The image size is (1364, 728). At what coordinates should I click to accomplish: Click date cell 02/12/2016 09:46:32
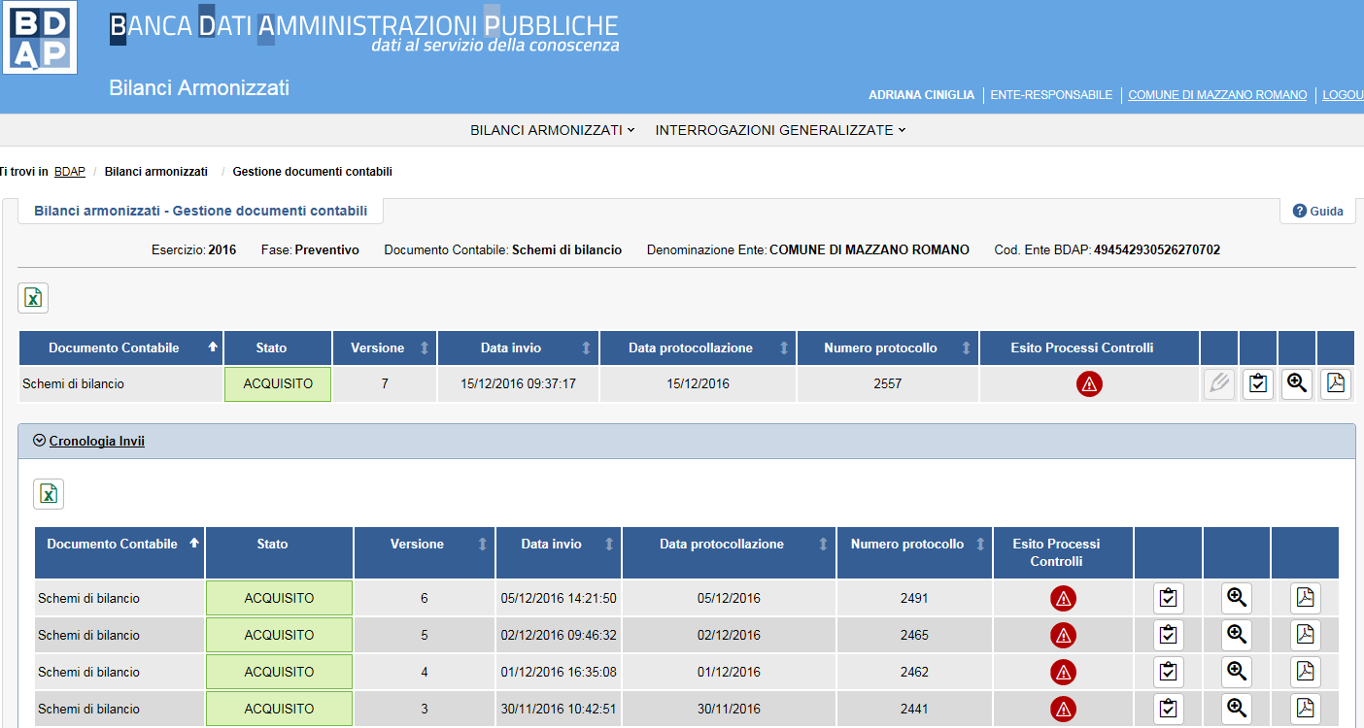(x=559, y=636)
